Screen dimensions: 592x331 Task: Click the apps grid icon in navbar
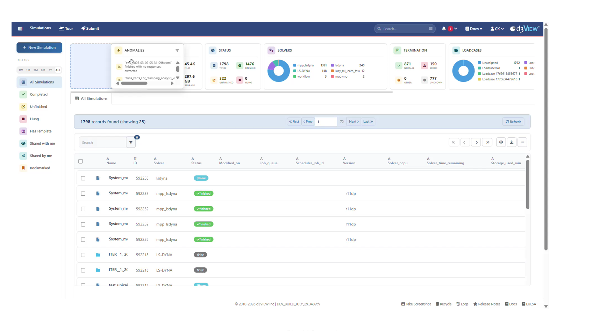click(20, 29)
